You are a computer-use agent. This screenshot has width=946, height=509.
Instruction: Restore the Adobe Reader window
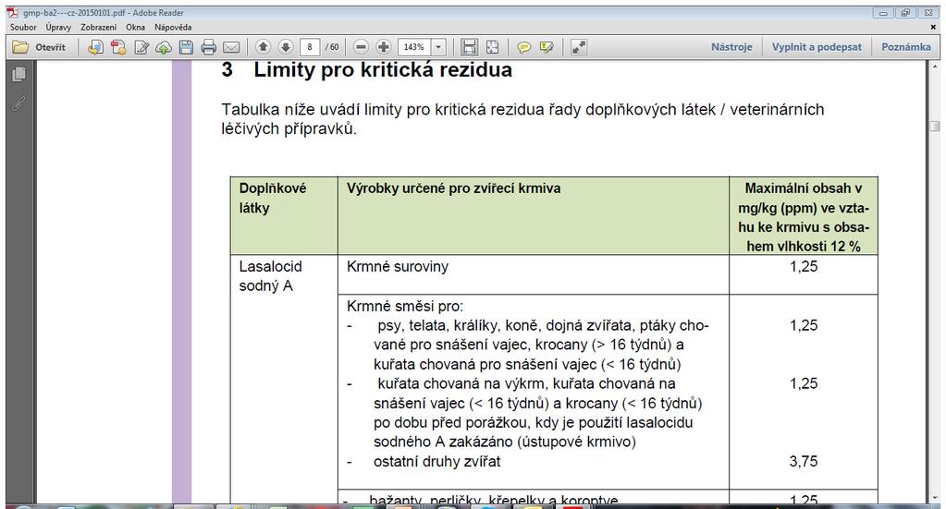(905, 13)
